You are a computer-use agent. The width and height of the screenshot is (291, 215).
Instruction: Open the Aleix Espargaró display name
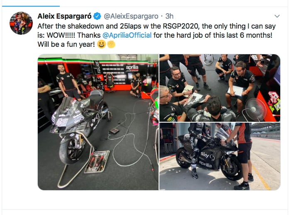64,16
